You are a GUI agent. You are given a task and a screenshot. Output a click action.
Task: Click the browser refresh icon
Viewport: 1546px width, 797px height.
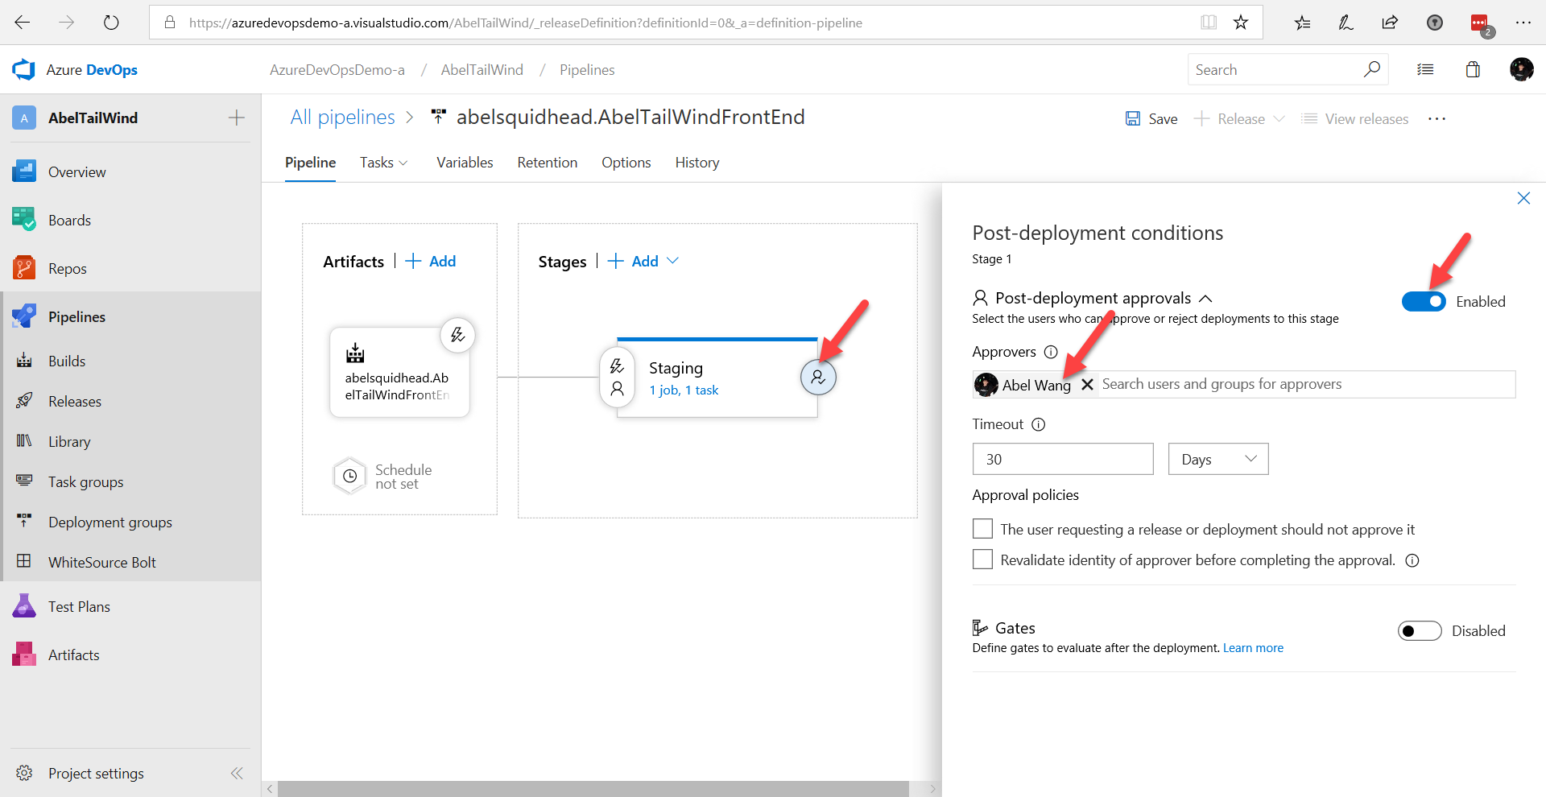[x=111, y=23]
